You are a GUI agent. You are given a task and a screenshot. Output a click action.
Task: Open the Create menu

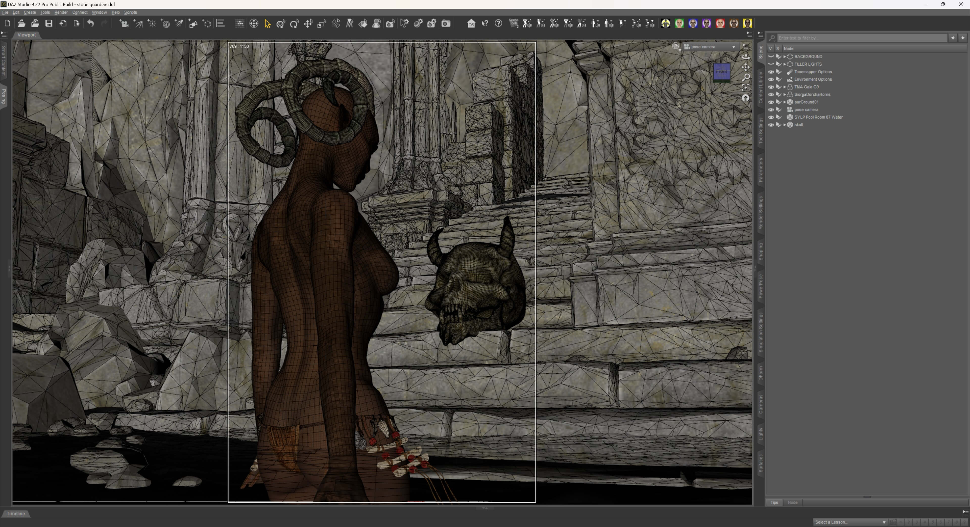tap(30, 12)
